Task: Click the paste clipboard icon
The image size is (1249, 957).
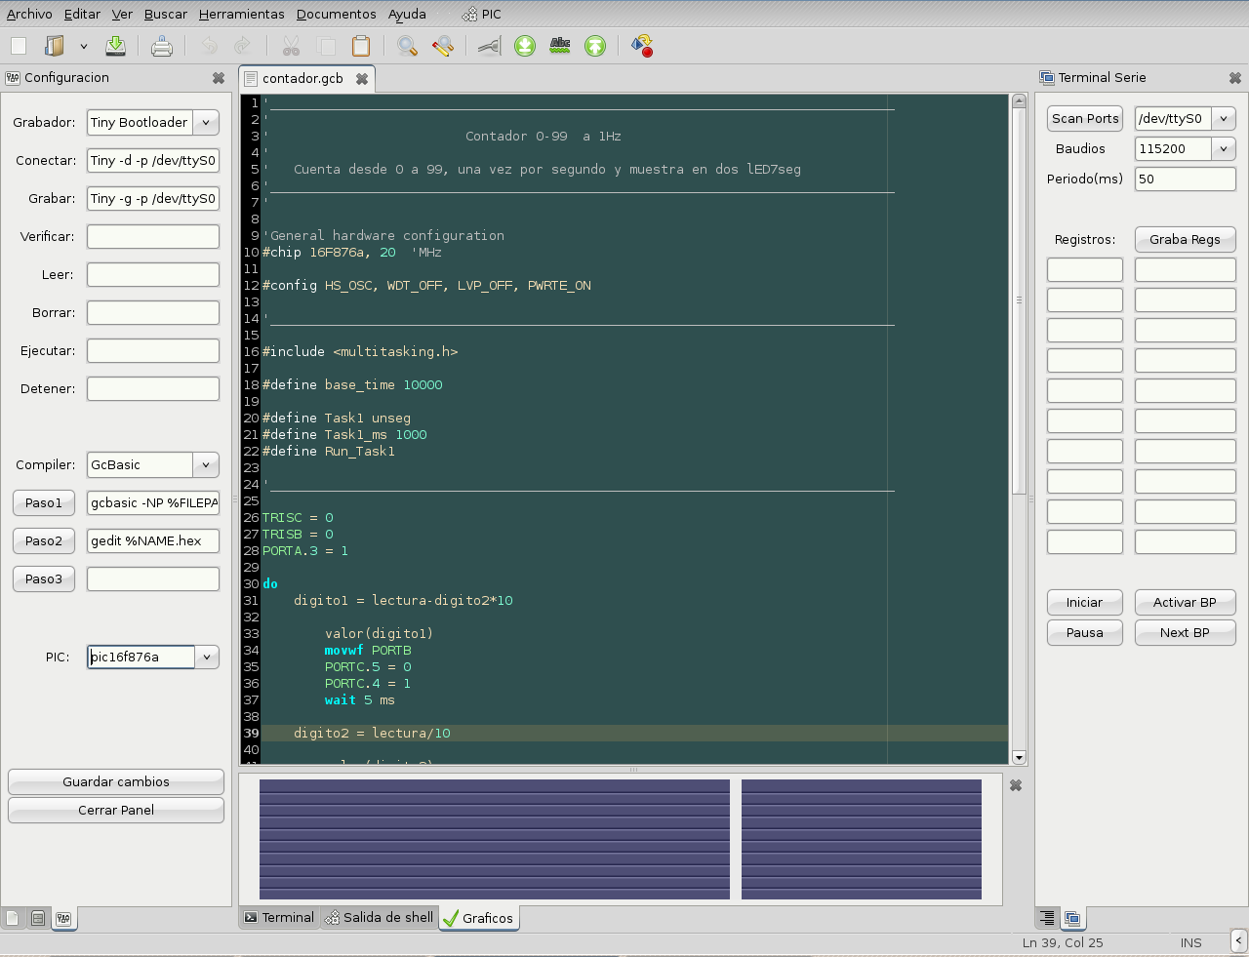Action: [361, 46]
